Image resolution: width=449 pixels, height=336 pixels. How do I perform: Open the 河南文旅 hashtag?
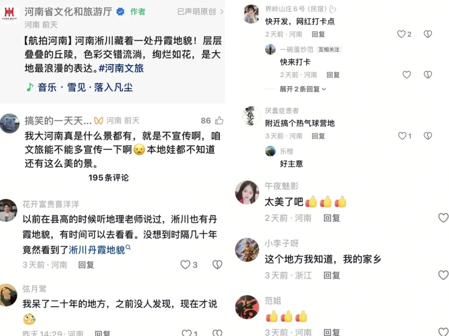point(121,68)
